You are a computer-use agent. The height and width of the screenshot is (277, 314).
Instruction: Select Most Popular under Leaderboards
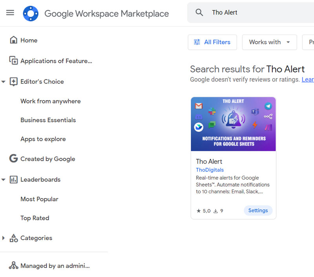39,199
